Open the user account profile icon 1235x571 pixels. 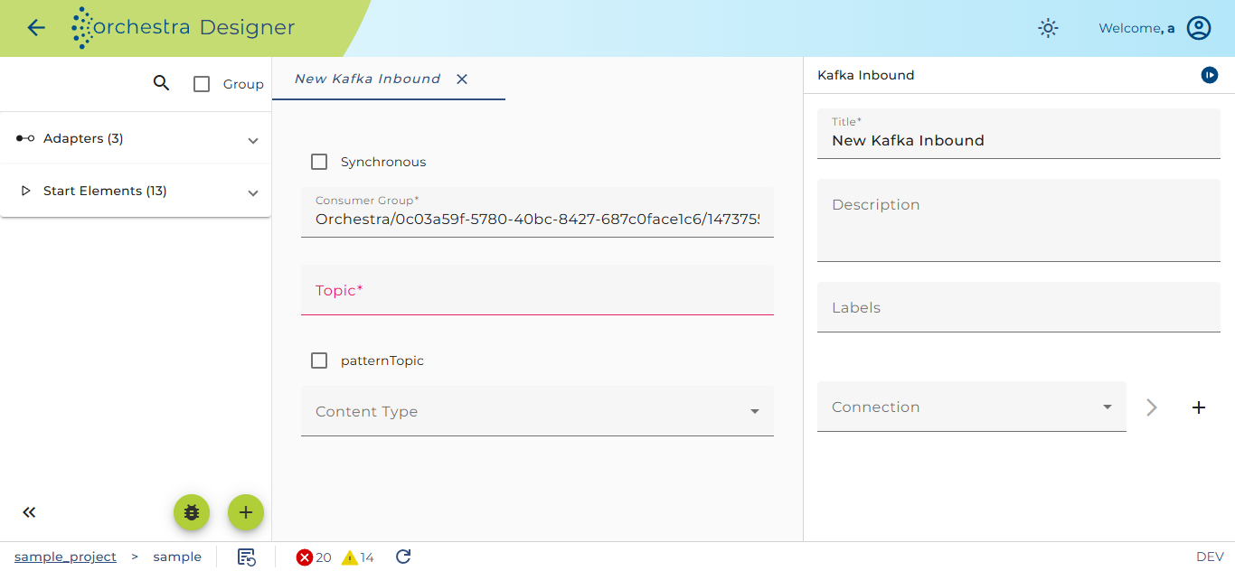(1199, 28)
